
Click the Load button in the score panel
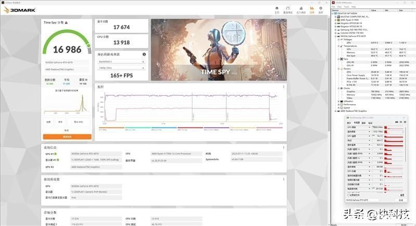(x=48, y=122)
